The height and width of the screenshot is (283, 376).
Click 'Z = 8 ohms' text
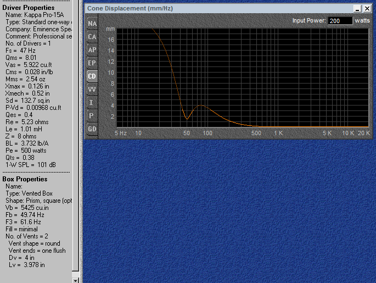[x=21, y=136]
